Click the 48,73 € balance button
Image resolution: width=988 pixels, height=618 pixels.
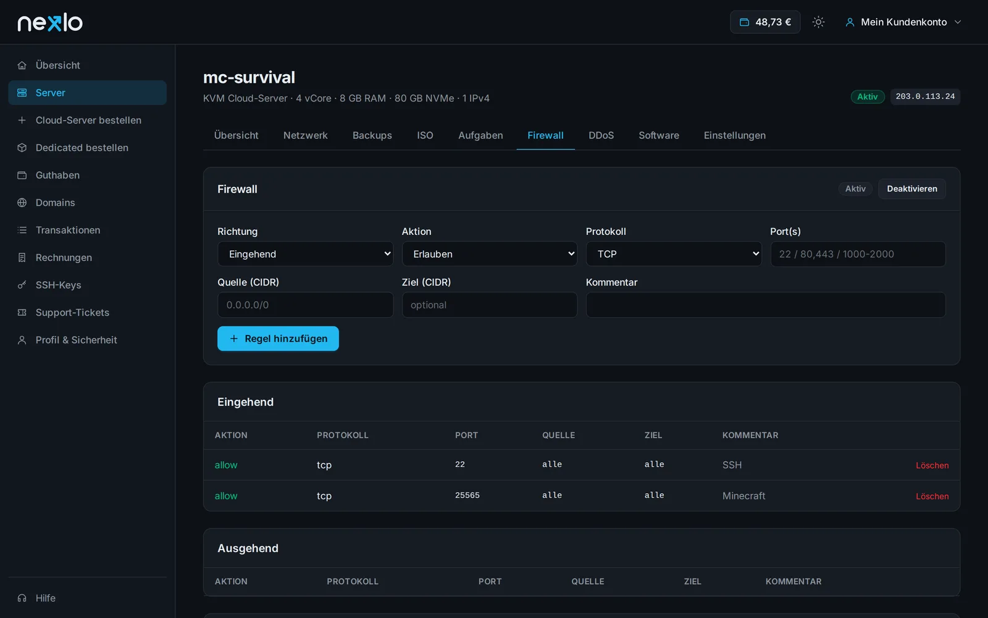click(x=765, y=22)
